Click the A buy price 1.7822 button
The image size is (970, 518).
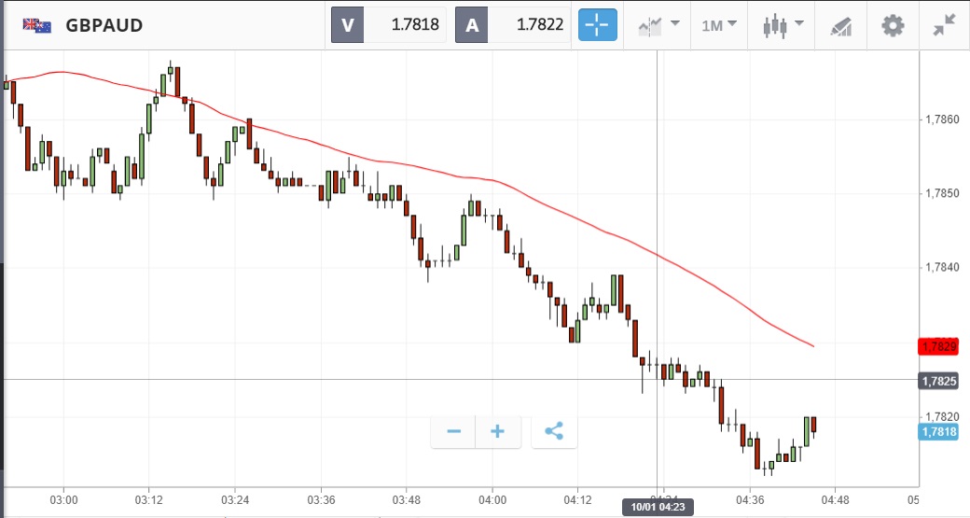512,25
